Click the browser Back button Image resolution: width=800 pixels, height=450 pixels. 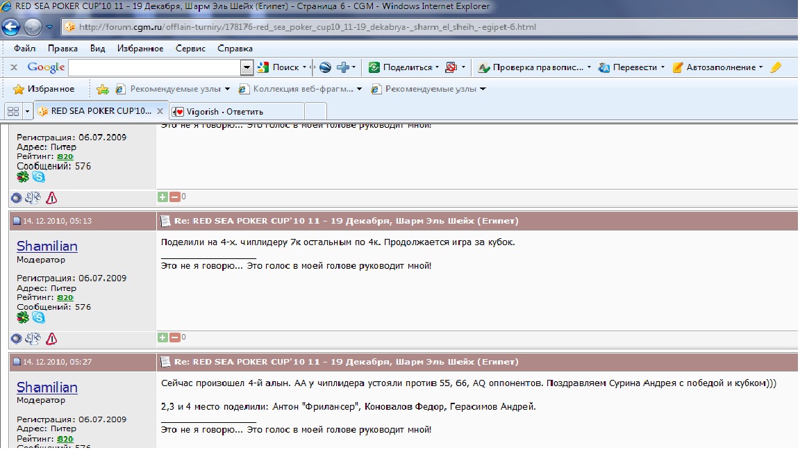coord(11,28)
